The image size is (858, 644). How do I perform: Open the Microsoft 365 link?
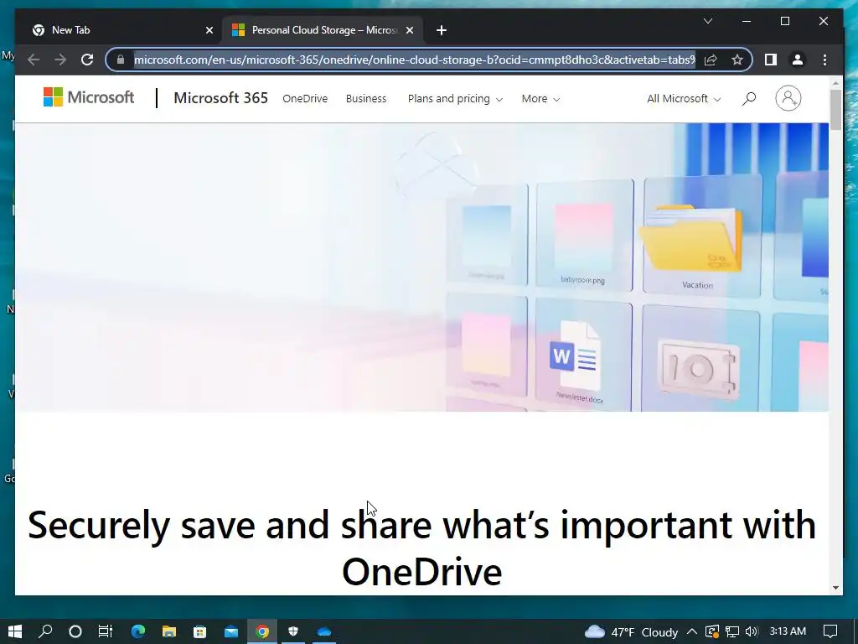tap(220, 98)
